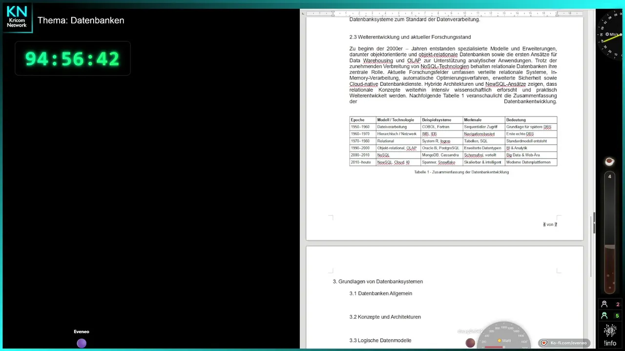Viewport: 625px width, 351px height.
Task: Click the 'Thema: Datenbanken' title text
Action: click(x=81, y=20)
